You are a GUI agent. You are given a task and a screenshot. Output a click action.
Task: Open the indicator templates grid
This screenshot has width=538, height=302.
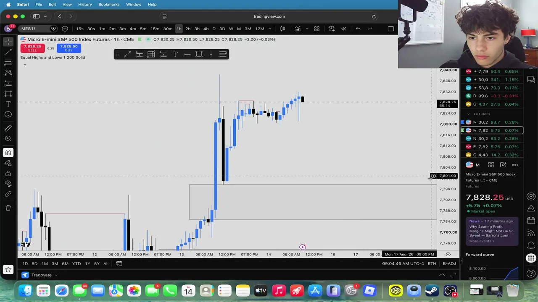[x=317, y=29]
